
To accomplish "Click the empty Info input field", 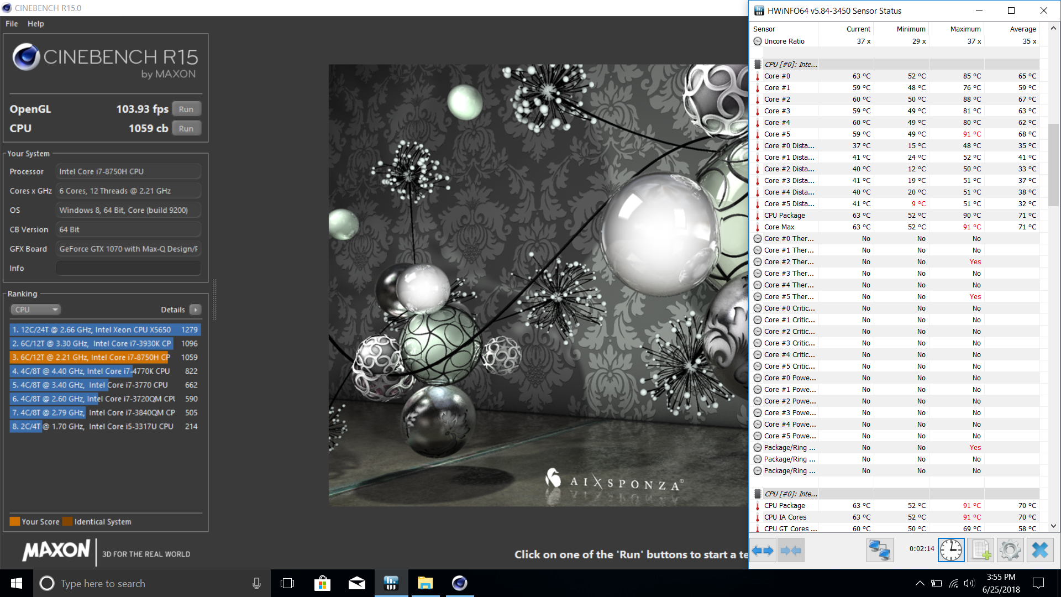I will coord(128,268).
